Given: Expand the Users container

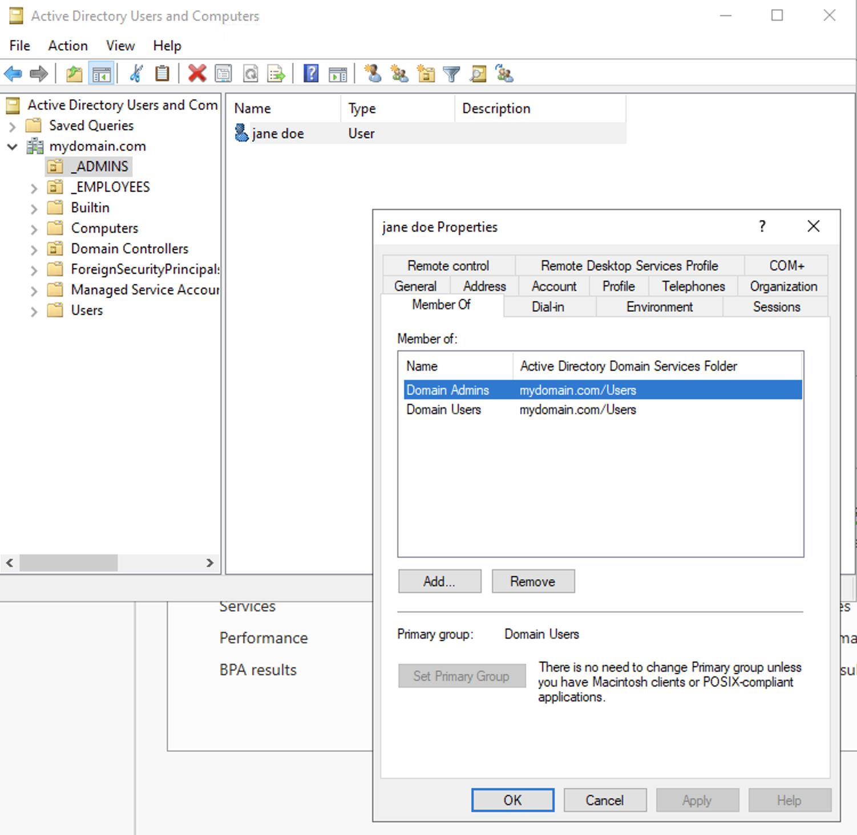Looking at the screenshot, I should click(x=34, y=311).
